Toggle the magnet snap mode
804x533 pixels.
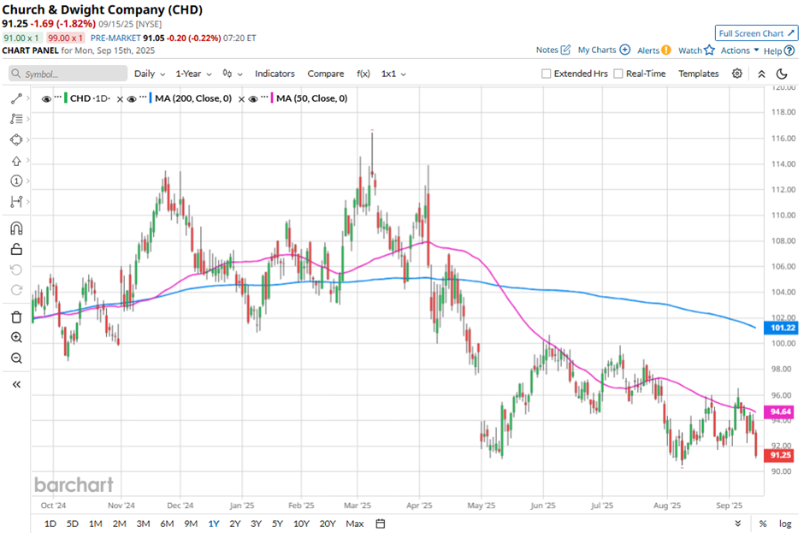(x=16, y=228)
